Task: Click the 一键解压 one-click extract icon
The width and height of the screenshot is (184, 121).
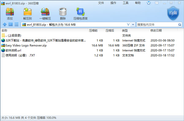Action: [45, 12]
